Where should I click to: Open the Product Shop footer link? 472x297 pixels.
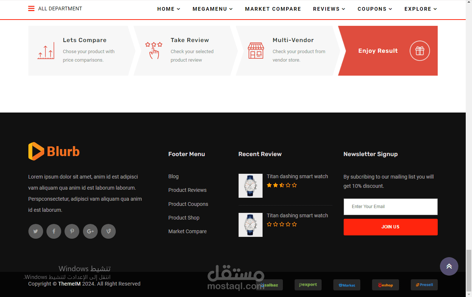pos(184,218)
